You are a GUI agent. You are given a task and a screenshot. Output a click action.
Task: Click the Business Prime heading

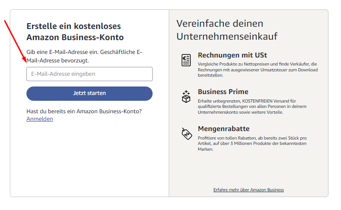[x=223, y=92]
